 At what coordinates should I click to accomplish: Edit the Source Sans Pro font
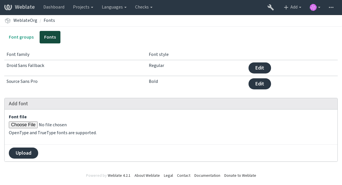[x=260, y=84]
